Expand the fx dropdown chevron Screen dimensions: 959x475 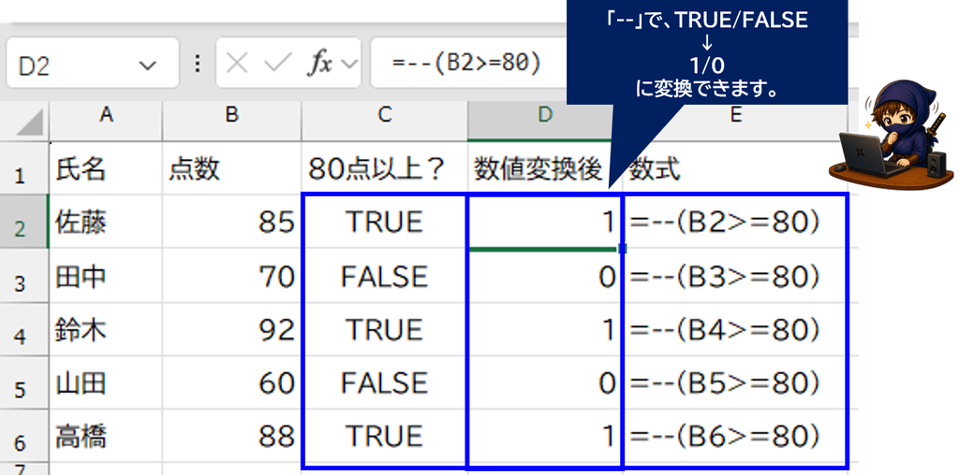[349, 64]
